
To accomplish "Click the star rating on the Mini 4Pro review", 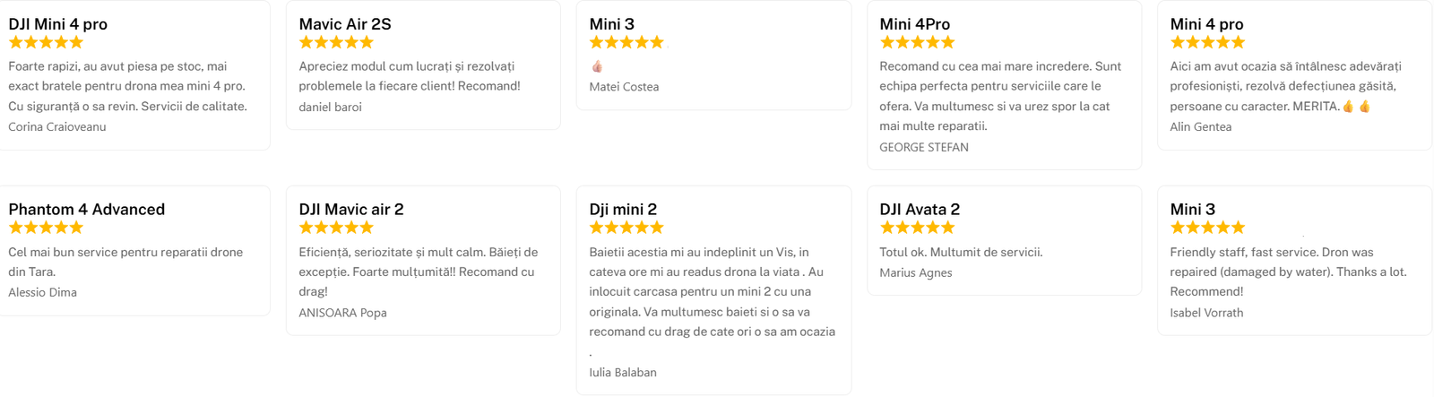I will tap(917, 42).
